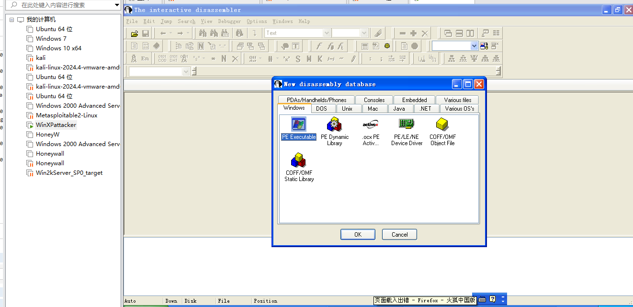The image size is (633, 307).
Task: Open the Text search type dropdown
Action: pos(327,33)
